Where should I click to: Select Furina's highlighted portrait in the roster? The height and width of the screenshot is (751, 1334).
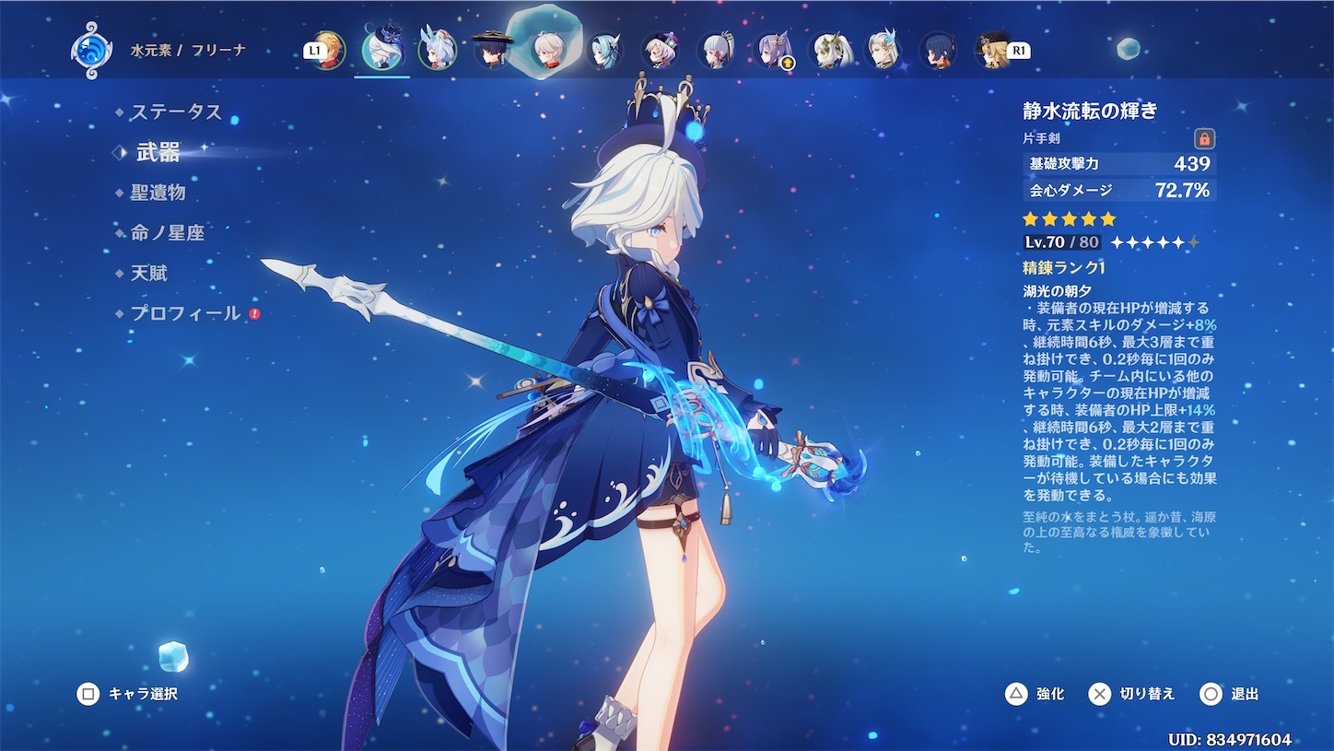click(x=381, y=48)
